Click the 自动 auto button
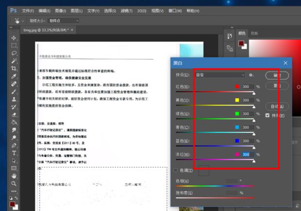Viewport: 301px width, 211px height. 277,106
